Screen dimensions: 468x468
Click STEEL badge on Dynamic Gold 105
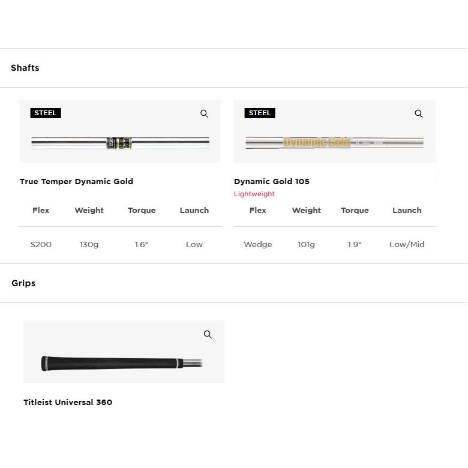(x=260, y=113)
